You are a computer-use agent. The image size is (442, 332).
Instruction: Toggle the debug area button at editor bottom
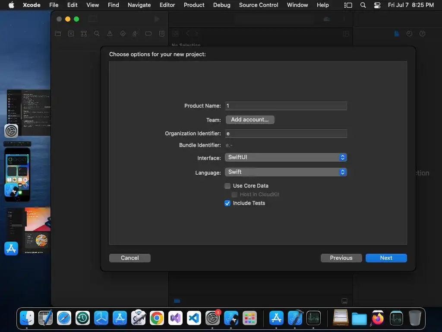point(344,301)
